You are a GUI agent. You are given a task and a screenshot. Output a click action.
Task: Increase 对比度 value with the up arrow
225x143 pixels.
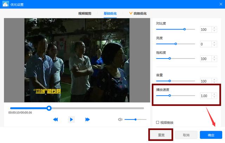(214, 28)
